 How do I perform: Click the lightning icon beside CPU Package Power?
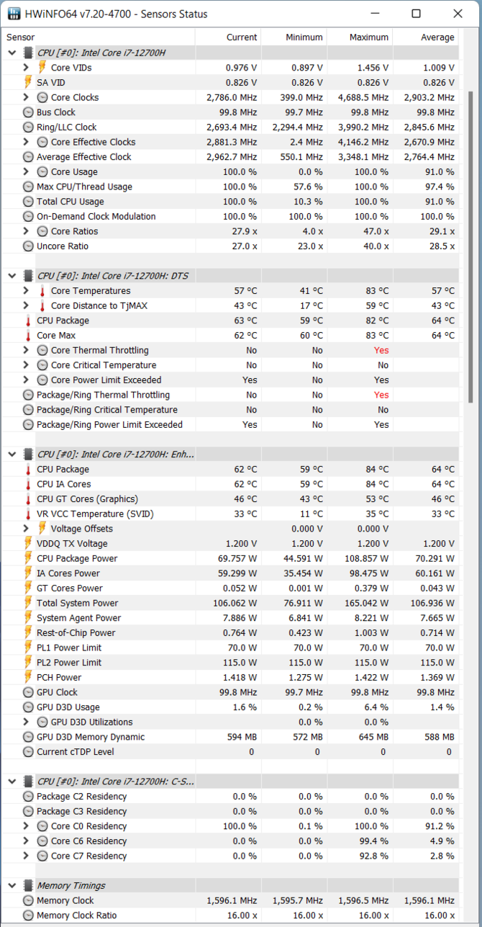(28, 558)
